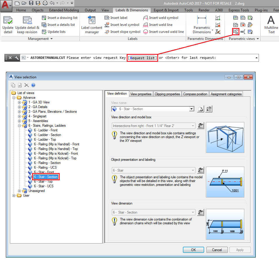Viewport: 279px width, 261px height.
Task: Click the command line wrench customize icon
Action: tap(17, 58)
